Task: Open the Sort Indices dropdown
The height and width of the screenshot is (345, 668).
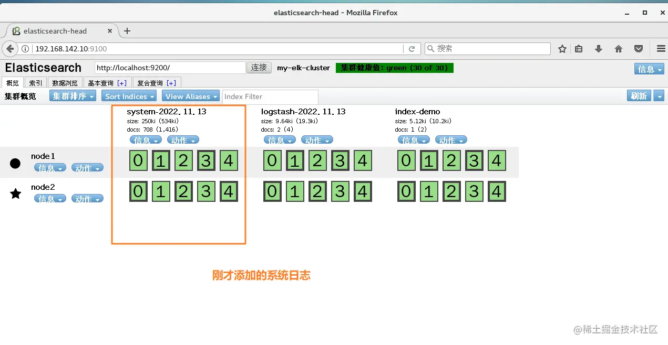Action: [x=129, y=96]
